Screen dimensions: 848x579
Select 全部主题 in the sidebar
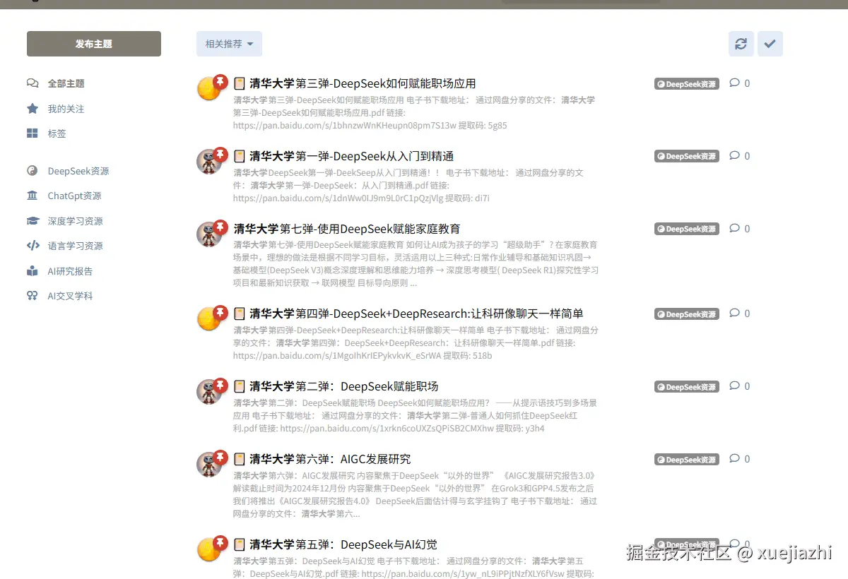pyautogui.click(x=66, y=83)
